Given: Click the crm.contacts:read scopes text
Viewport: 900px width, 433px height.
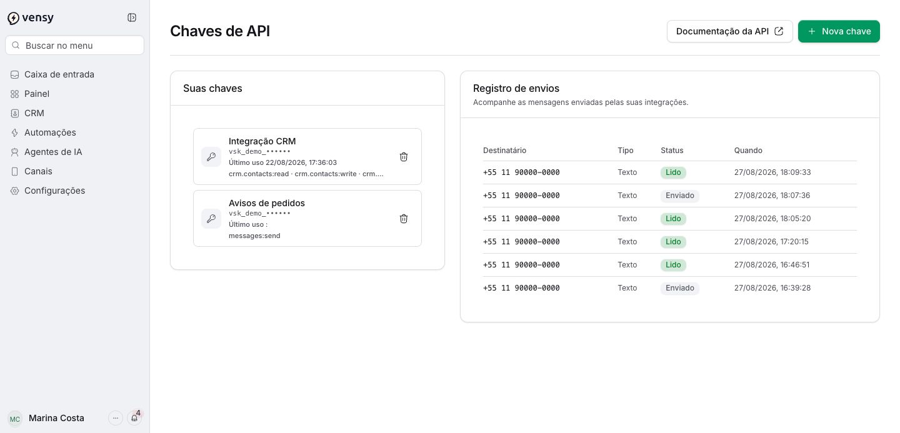Looking at the screenshot, I should 306,174.
